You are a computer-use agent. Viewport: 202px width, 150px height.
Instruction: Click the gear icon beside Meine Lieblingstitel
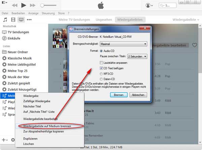click(x=4, y=64)
